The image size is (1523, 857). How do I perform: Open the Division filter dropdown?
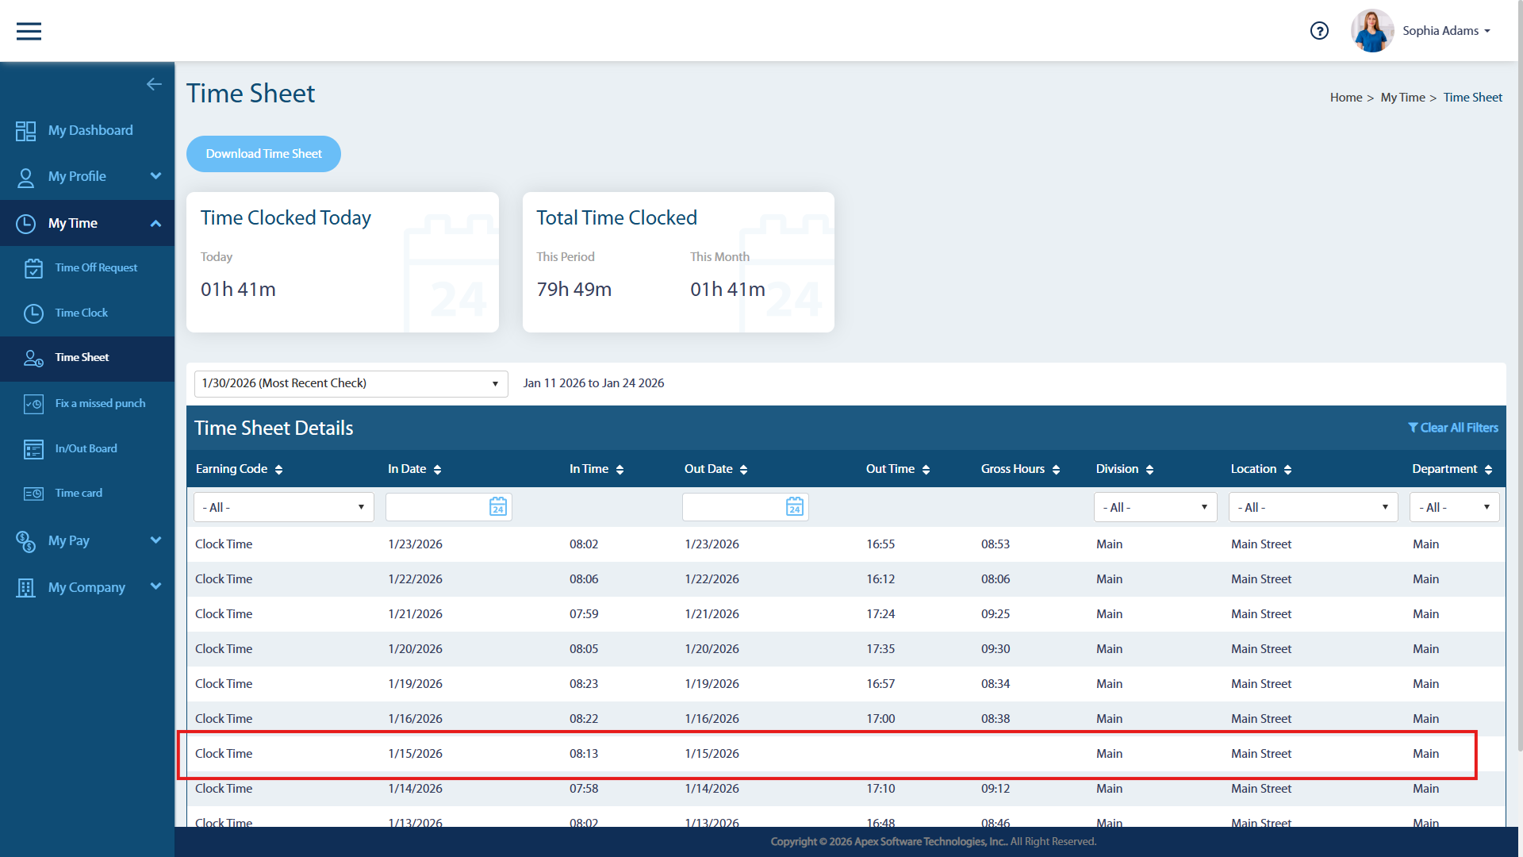point(1156,507)
